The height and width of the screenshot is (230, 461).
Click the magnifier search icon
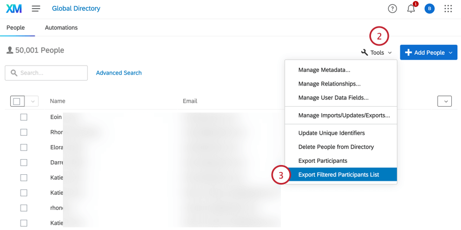click(x=14, y=73)
